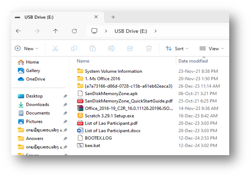Click the Paste clipboard icon
The height and width of the screenshot is (178, 252).
coord(93,49)
